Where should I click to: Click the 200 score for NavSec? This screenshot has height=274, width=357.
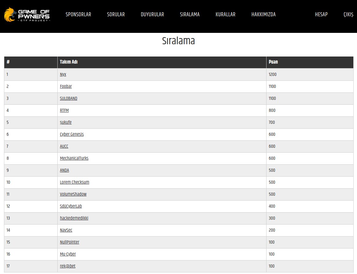click(x=310, y=230)
